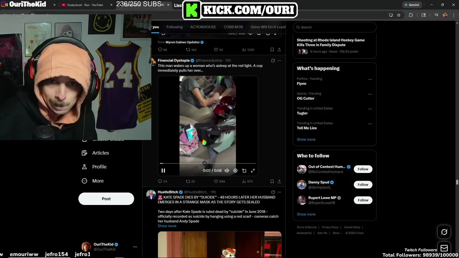The height and width of the screenshot is (258, 459).
Task: Expand the video to fullscreen
Action: (253, 171)
